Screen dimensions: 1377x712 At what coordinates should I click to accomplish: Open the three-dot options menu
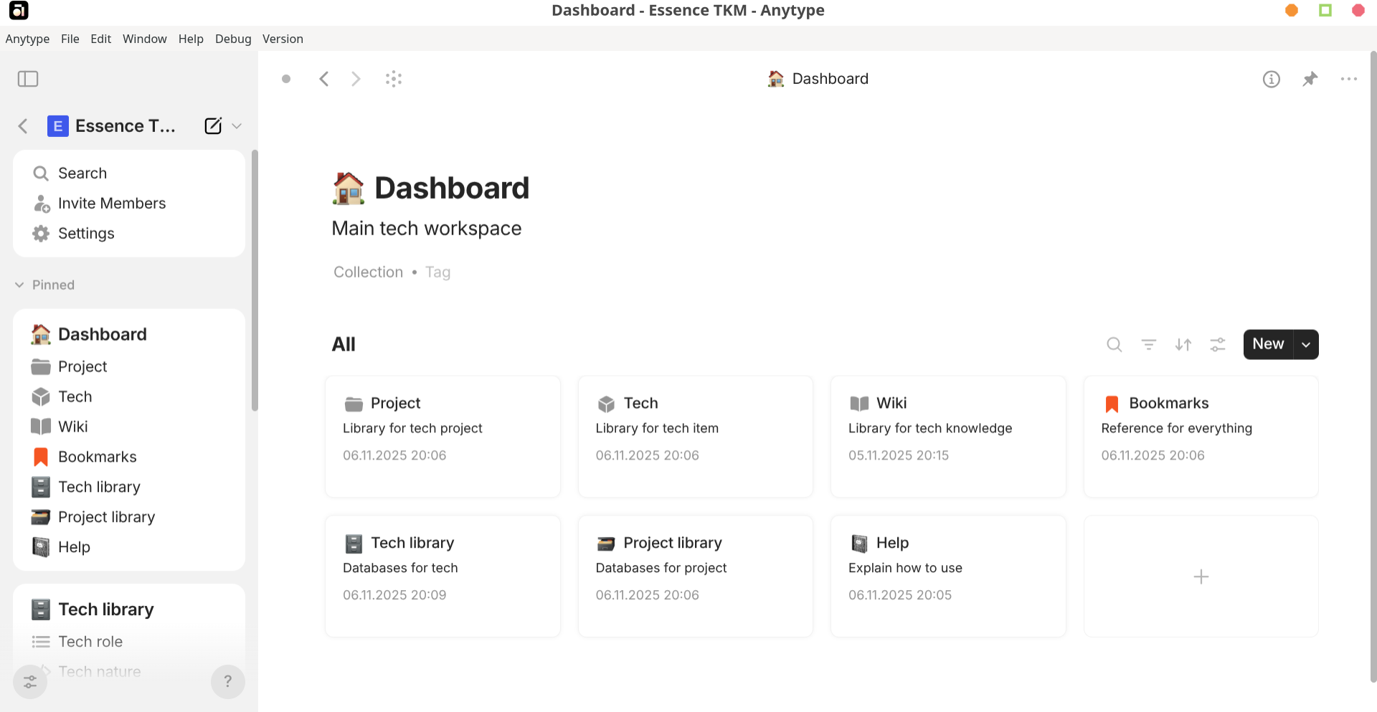click(x=1348, y=79)
